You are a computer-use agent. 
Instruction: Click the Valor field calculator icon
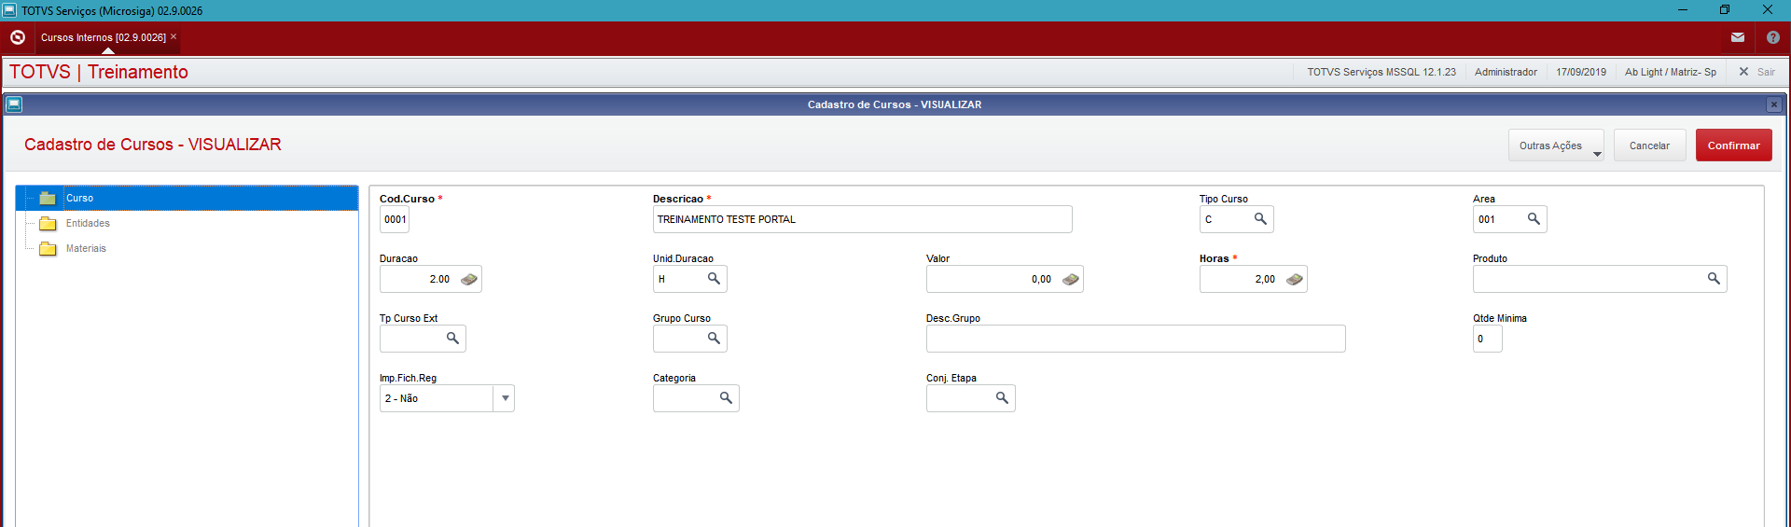tap(1071, 279)
